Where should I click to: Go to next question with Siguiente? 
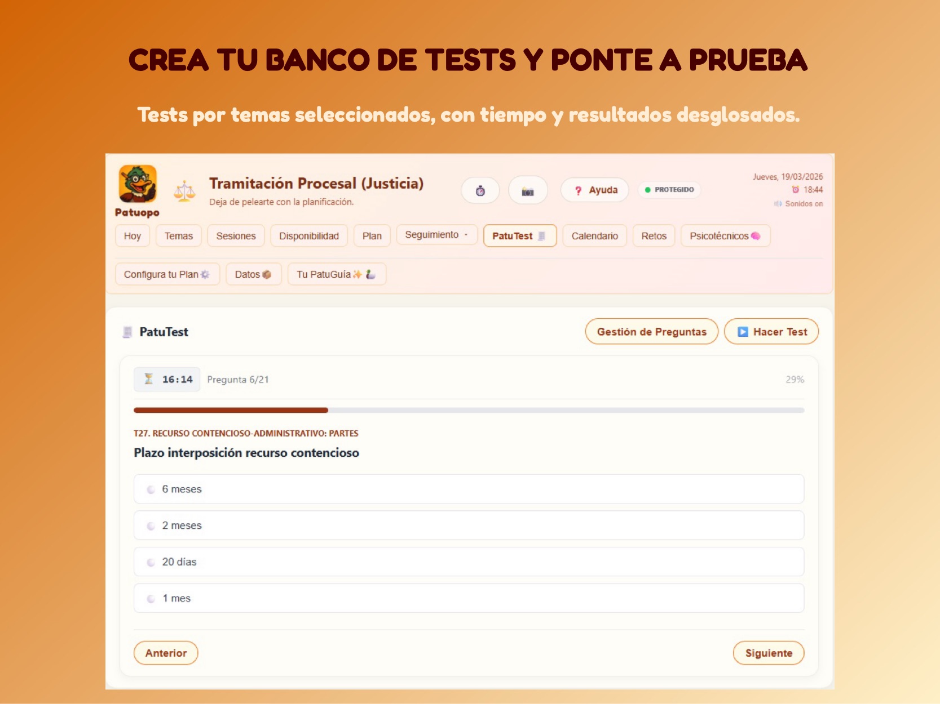point(768,653)
